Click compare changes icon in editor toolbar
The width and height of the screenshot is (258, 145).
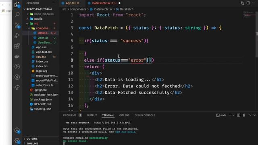[242, 3]
